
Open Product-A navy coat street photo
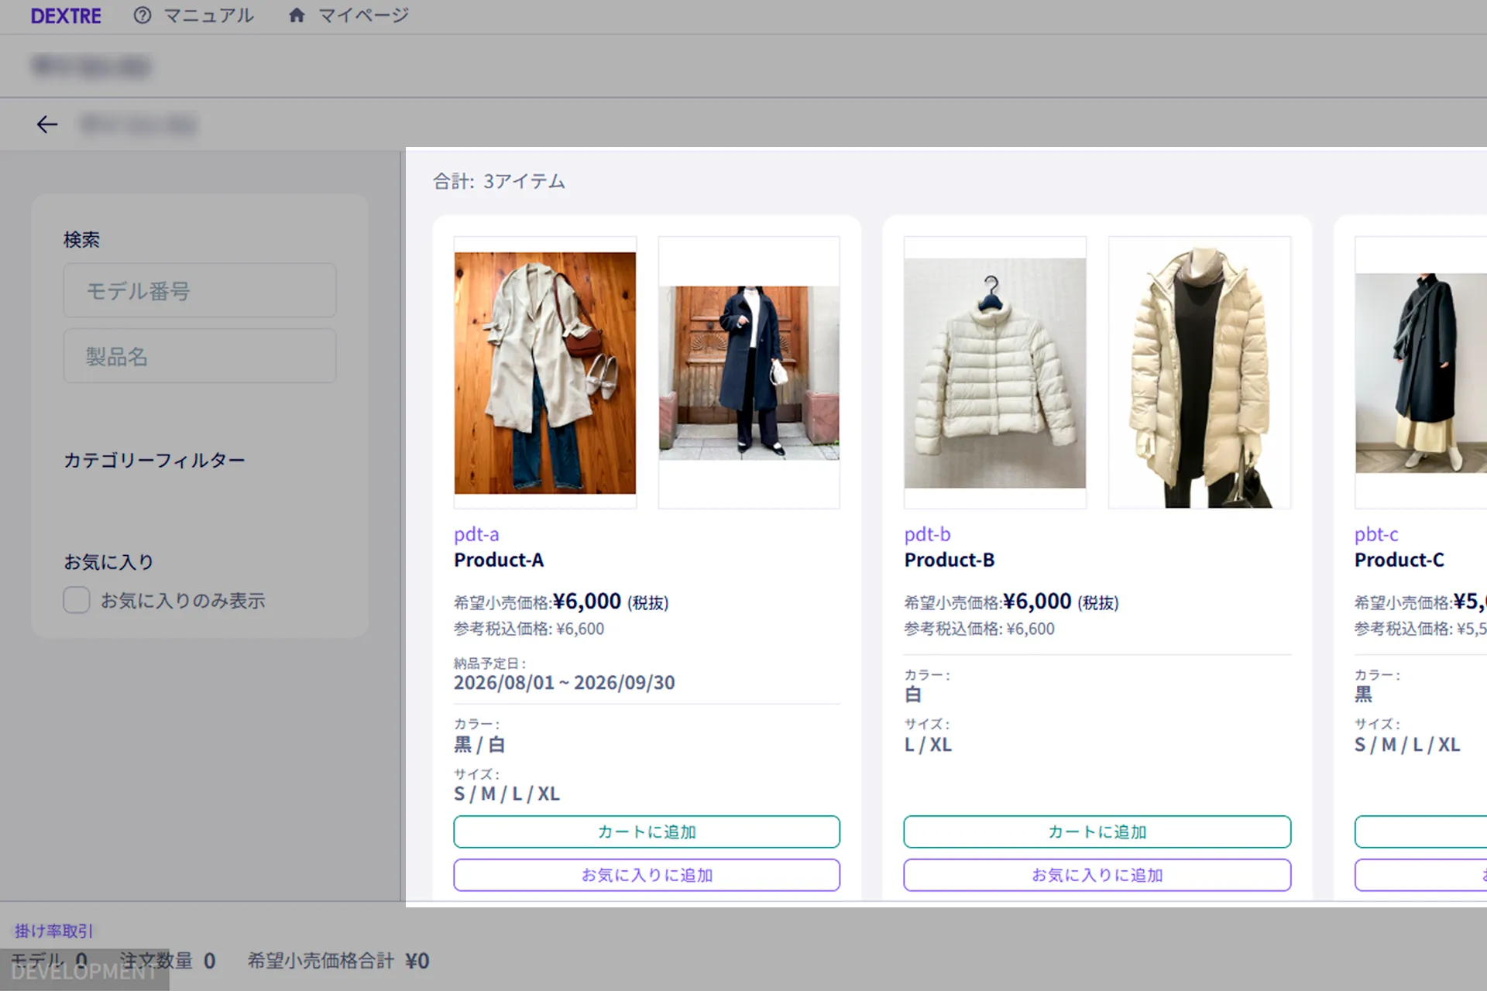(749, 372)
